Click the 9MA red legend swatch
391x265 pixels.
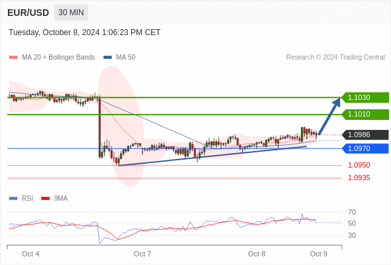[45, 199]
